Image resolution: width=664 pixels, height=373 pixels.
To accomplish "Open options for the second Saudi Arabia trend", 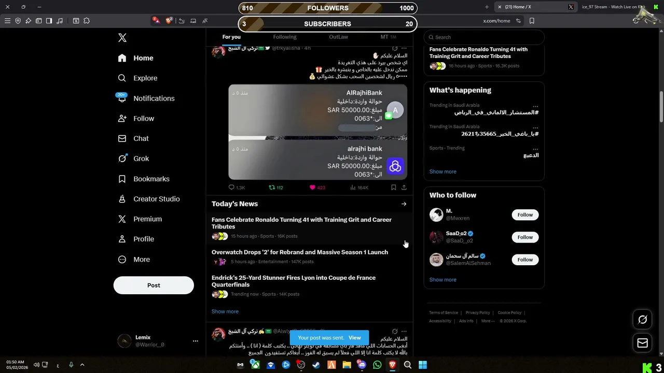I will [x=535, y=127].
